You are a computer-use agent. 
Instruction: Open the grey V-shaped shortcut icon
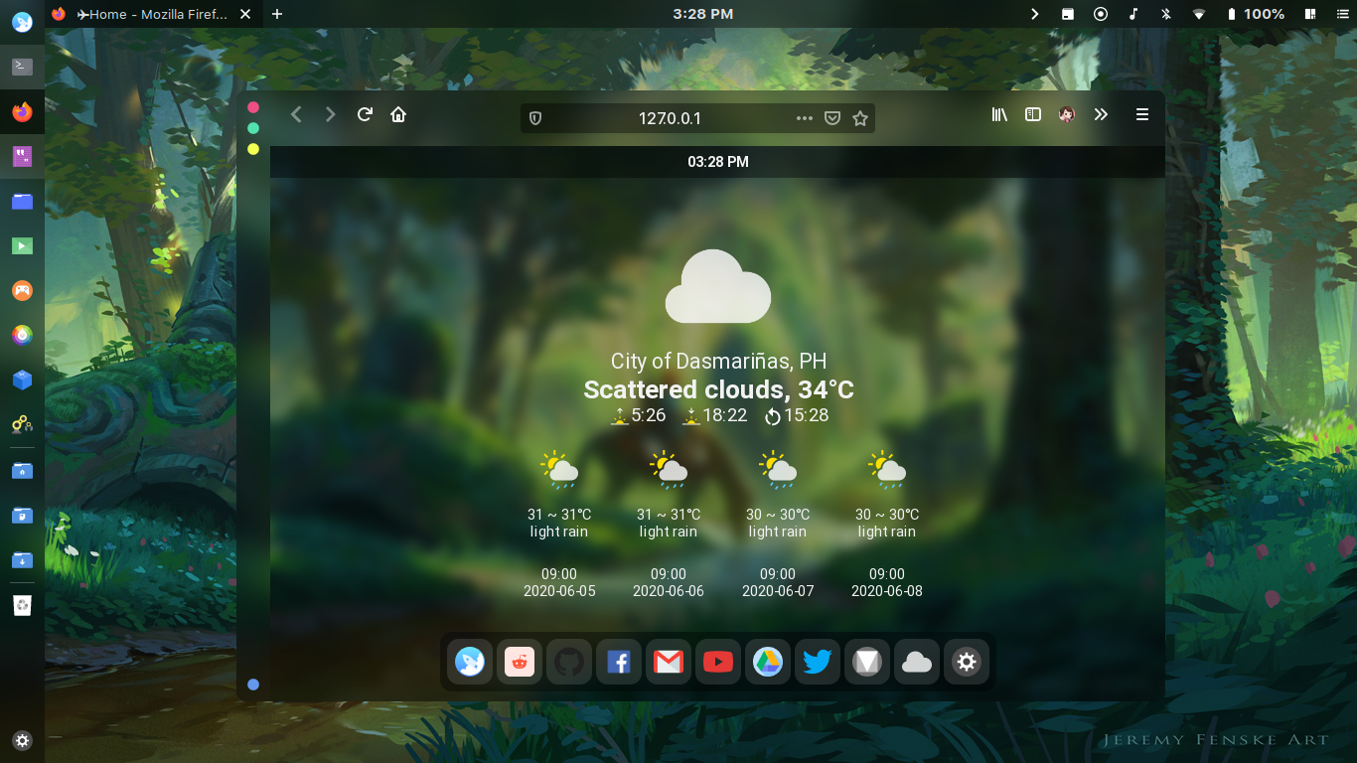(x=867, y=662)
